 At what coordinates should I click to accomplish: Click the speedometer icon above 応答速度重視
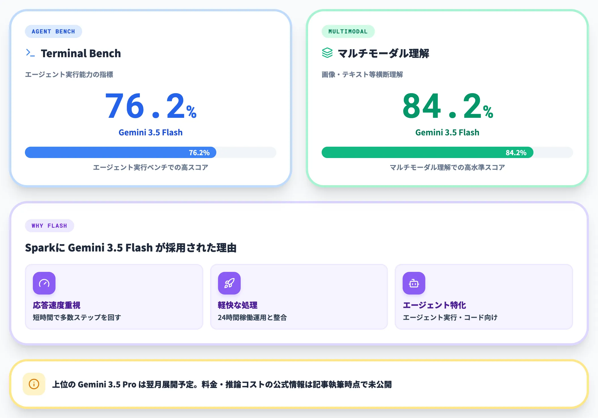pyautogui.click(x=44, y=283)
